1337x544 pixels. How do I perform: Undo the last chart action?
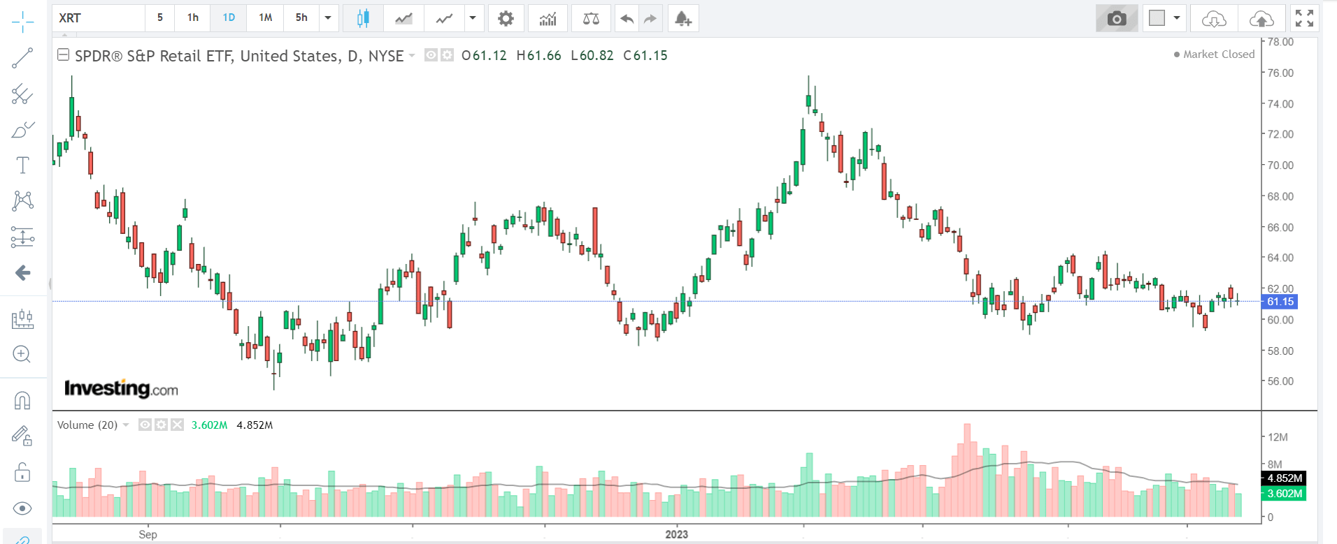pos(627,19)
